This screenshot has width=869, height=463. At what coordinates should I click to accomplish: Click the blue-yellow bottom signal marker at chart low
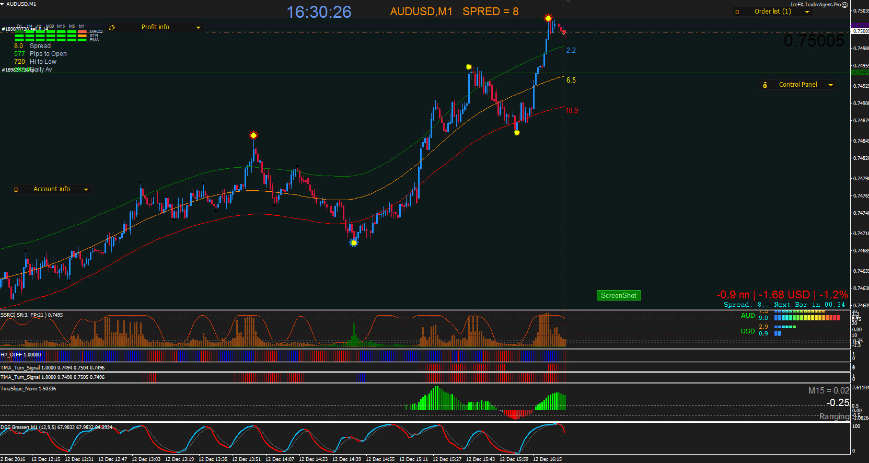tap(354, 242)
